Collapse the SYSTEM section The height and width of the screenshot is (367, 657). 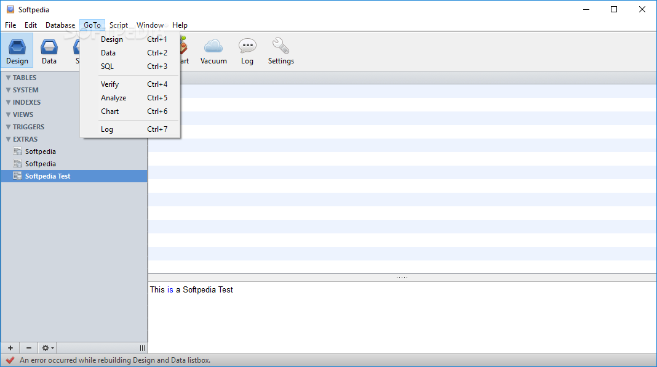click(8, 90)
